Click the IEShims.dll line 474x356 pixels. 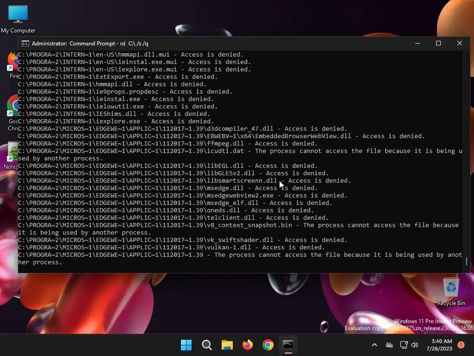(x=114, y=114)
